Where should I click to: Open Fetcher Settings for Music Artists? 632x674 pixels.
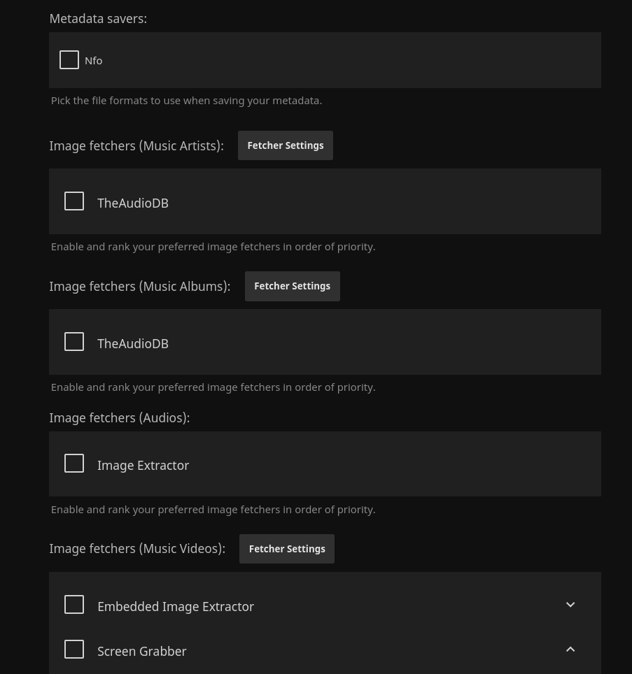pos(285,145)
